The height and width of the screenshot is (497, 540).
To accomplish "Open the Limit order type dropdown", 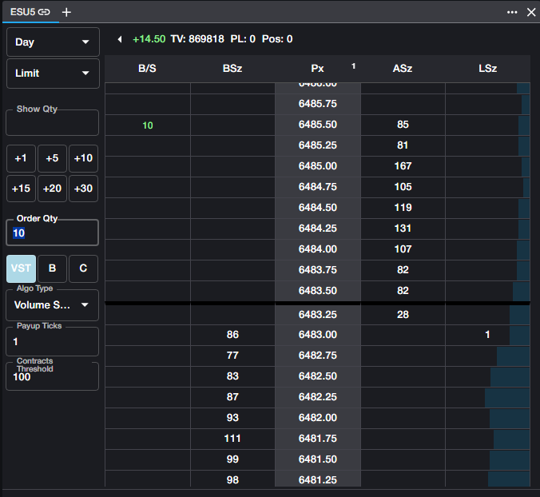I will (53, 74).
